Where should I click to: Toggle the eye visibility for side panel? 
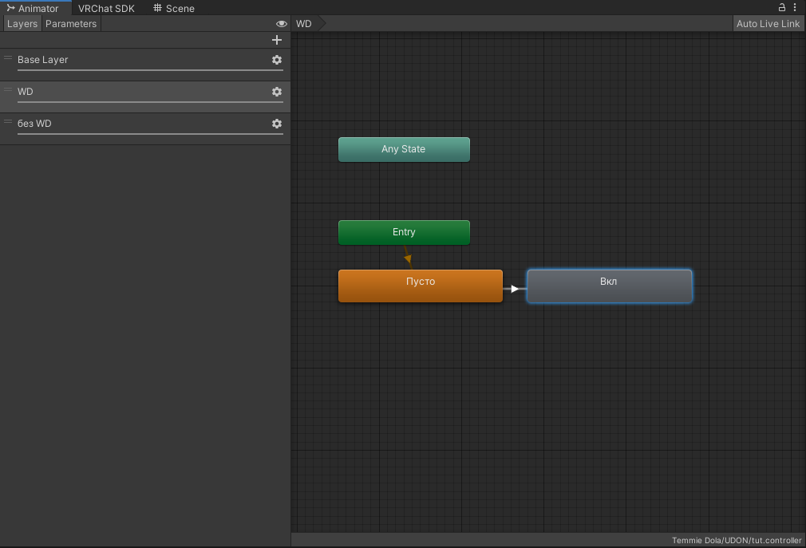tap(281, 24)
